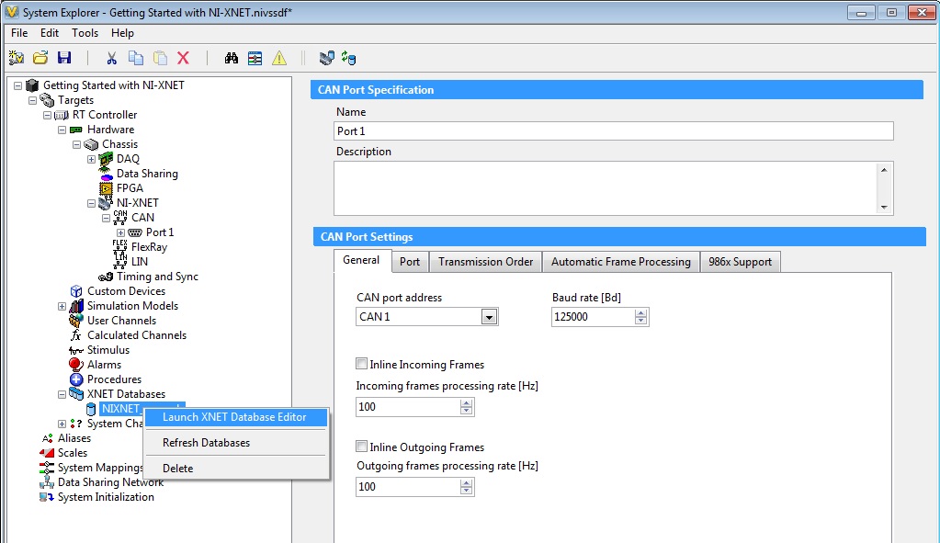Click the Aliases icon in the tree

coord(48,438)
